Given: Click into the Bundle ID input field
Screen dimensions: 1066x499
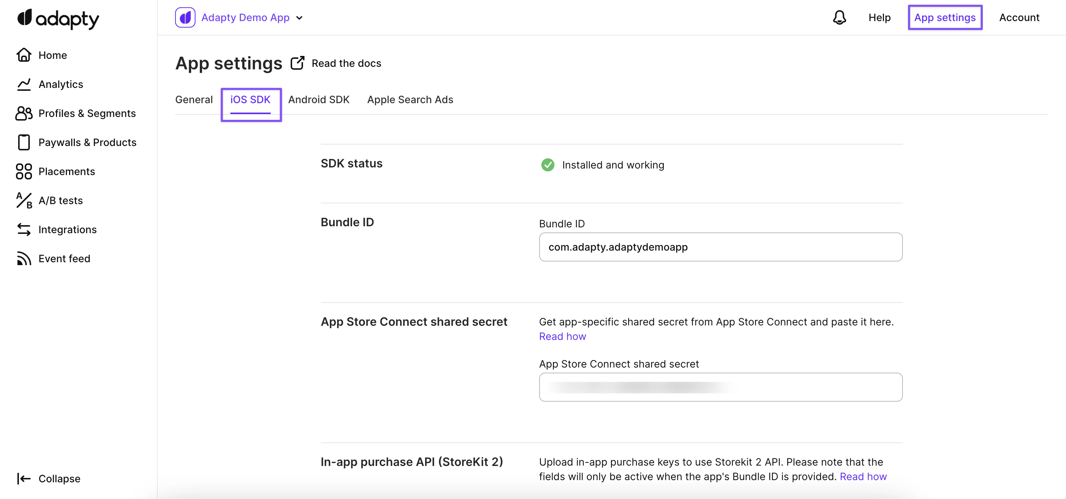Looking at the screenshot, I should (720, 247).
